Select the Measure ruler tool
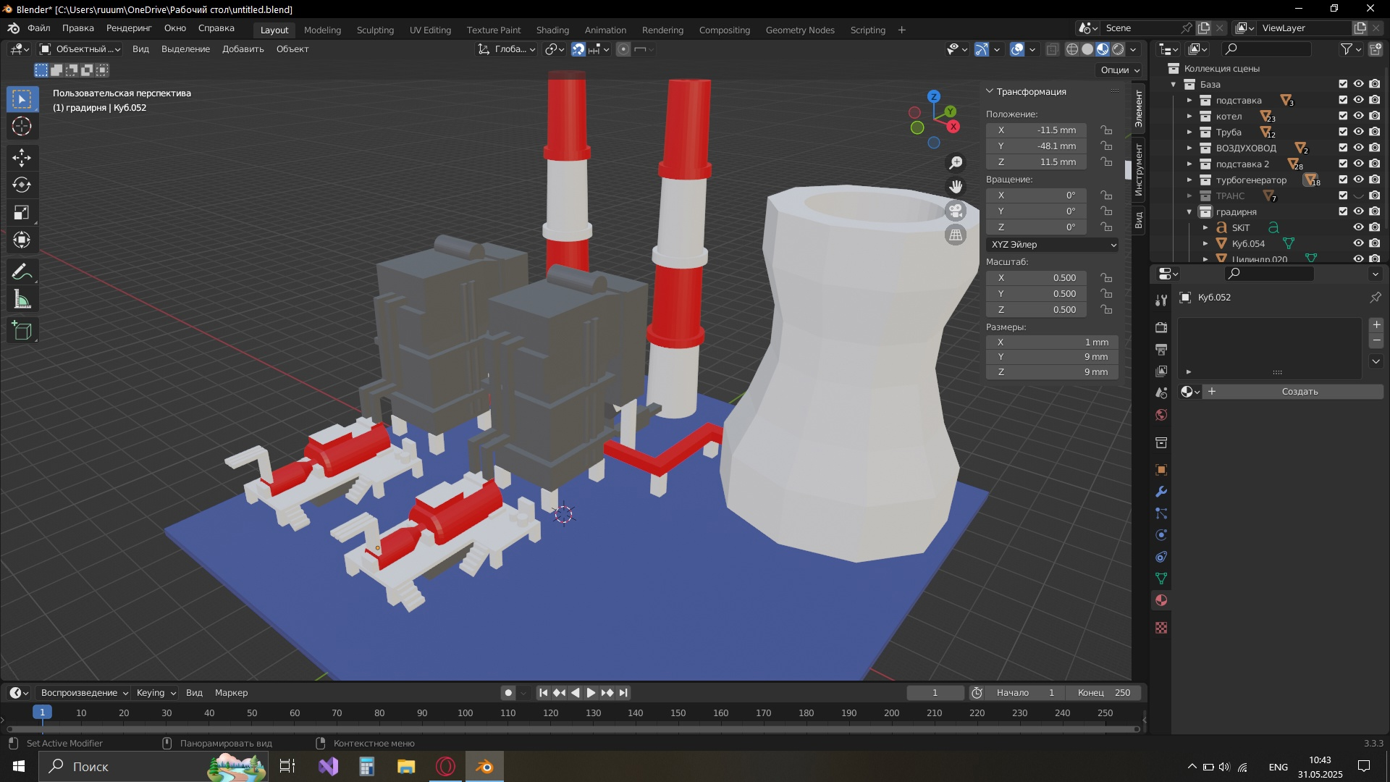The height and width of the screenshot is (782, 1390). pyautogui.click(x=22, y=300)
